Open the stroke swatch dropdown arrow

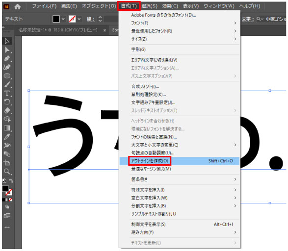tap(79, 19)
